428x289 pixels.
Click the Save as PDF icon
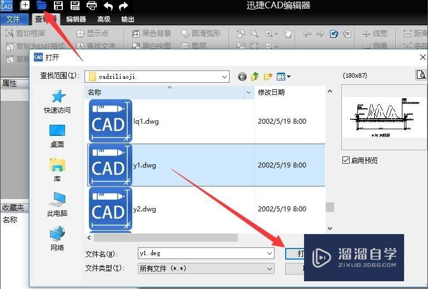75,5
